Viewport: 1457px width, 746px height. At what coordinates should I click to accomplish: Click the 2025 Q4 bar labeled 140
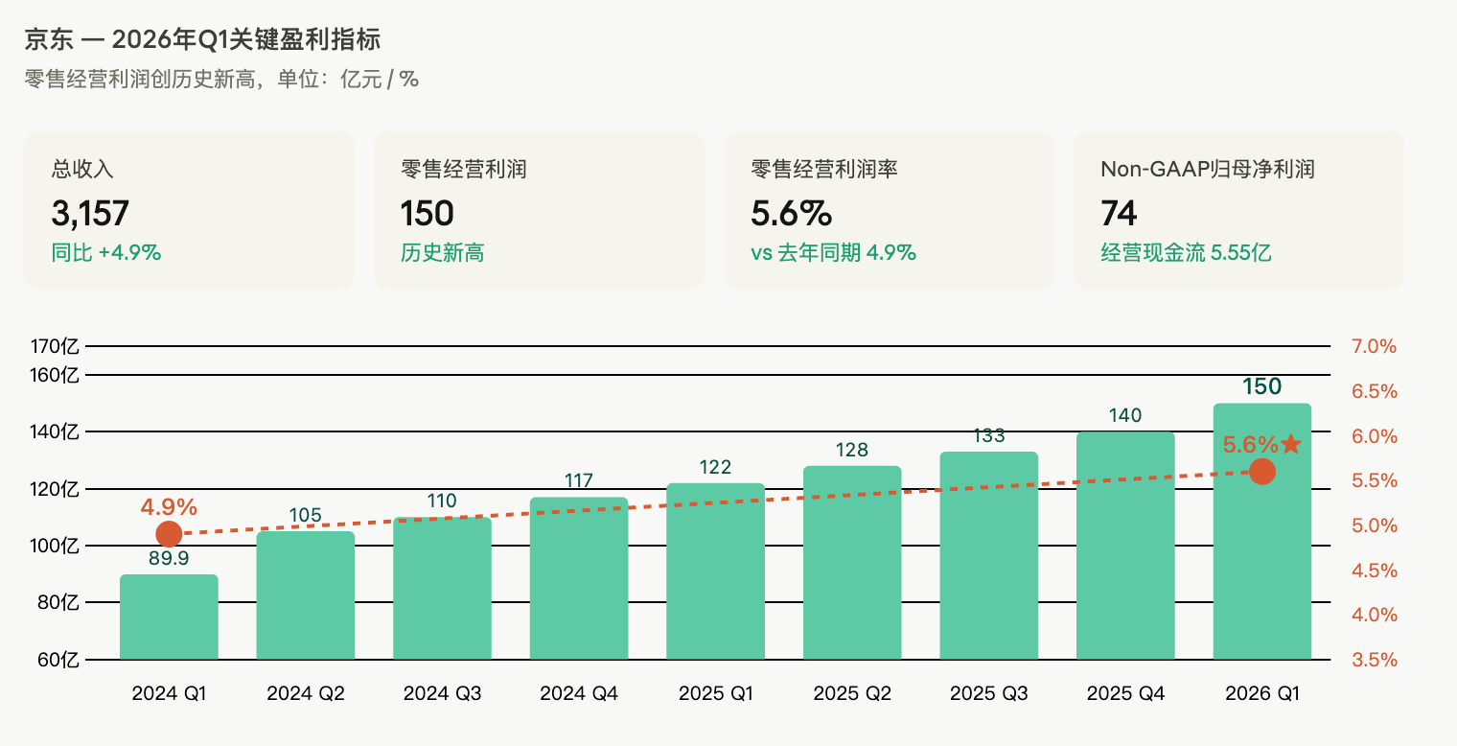tap(1126, 546)
